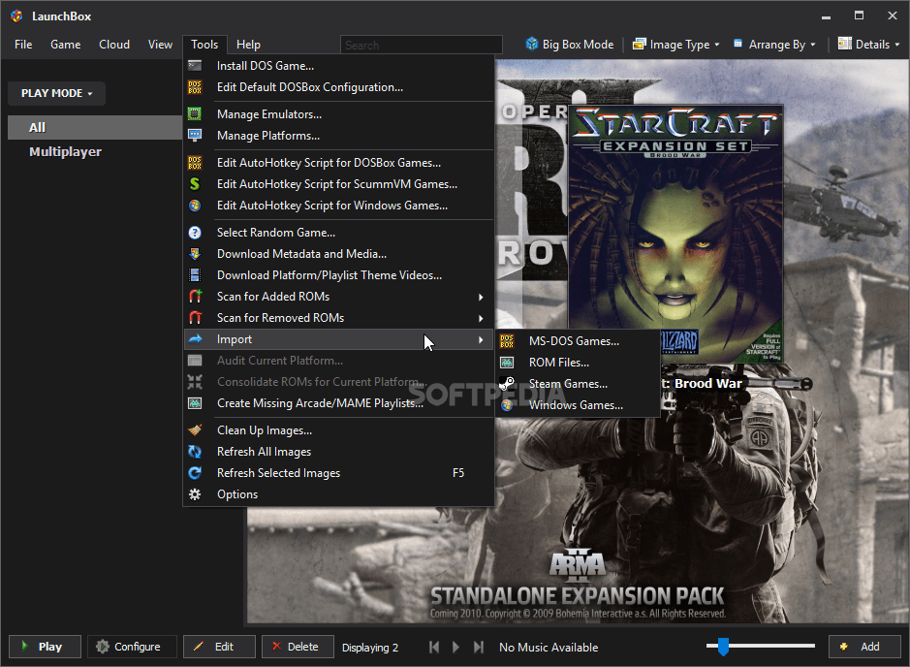910x667 pixels.
Task: Open the File menu
Action: pos(23,45)
